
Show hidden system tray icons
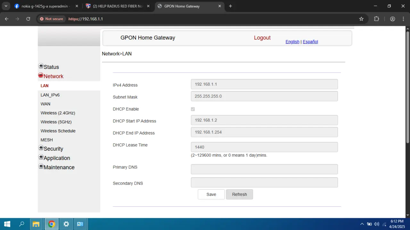click(362, 224)
